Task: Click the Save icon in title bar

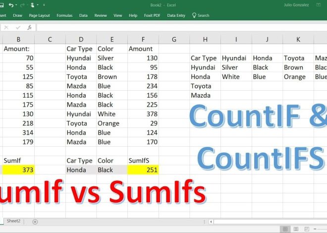Action: click(1, 5)
